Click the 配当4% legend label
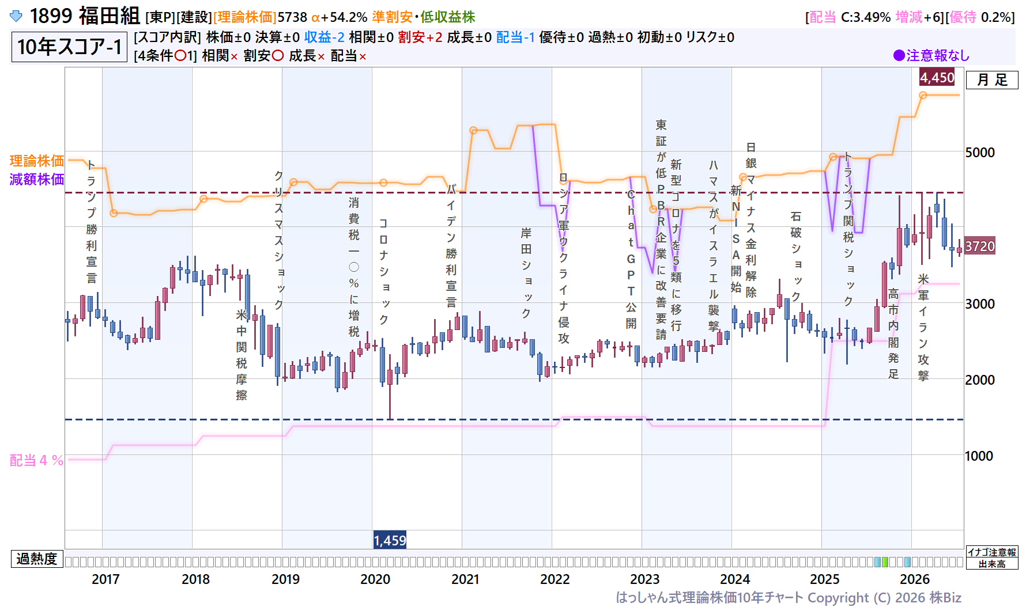 [x=37, y=460]
